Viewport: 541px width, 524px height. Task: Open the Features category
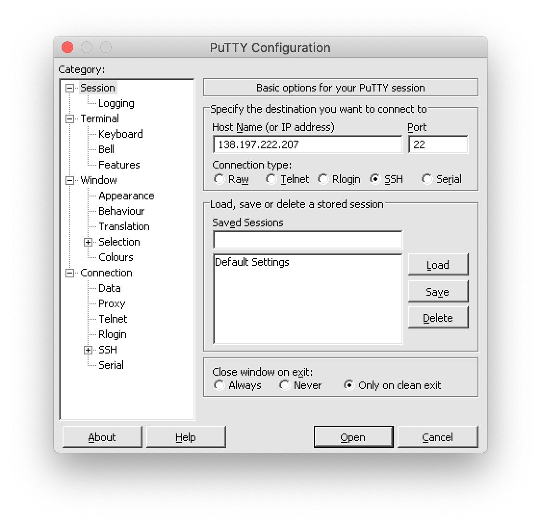click(x=119, y=165)
